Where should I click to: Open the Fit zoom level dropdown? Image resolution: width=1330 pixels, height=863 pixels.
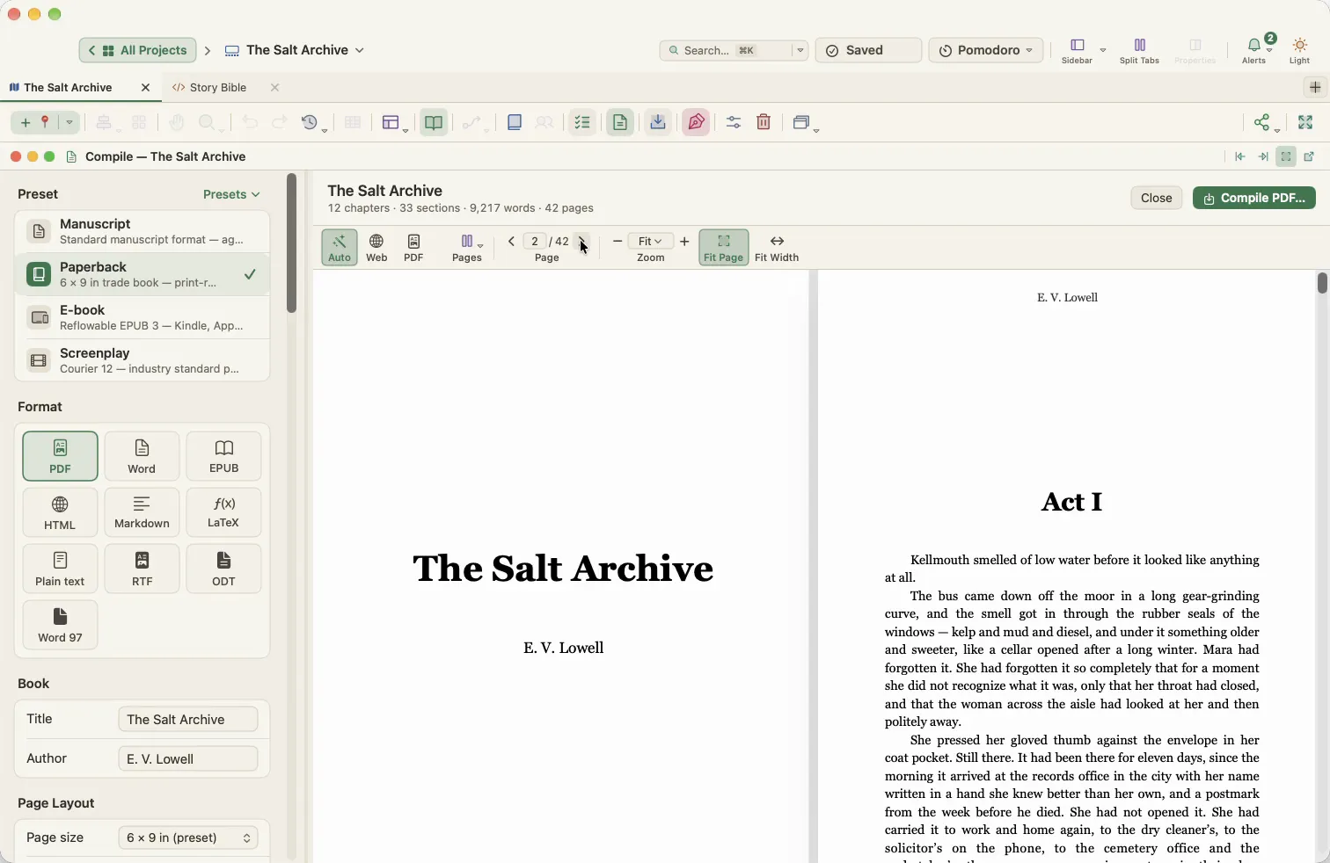651,241
